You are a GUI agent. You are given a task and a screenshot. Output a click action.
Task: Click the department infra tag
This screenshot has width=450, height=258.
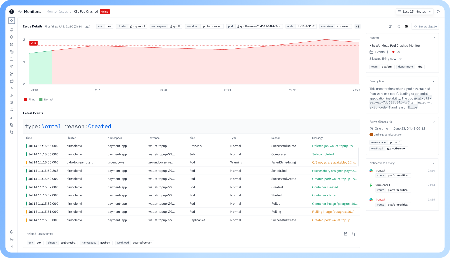(411, 67)
